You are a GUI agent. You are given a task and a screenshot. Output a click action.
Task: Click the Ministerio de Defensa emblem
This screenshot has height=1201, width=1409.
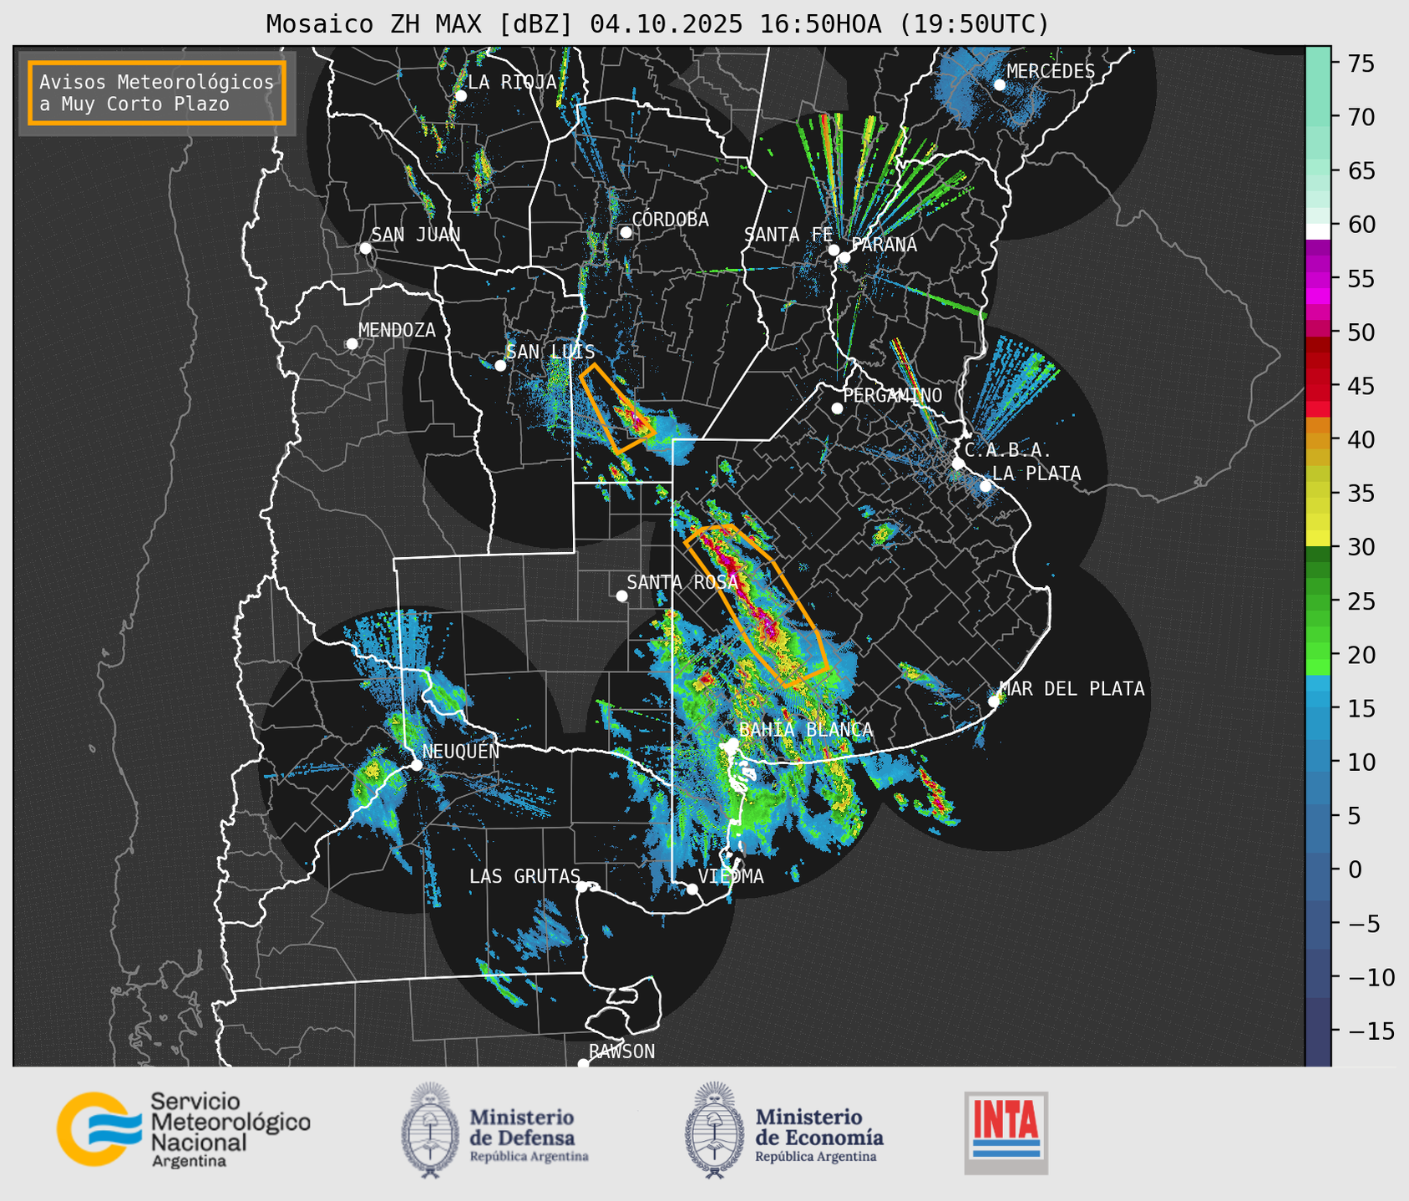click(x=429, y=1130)
